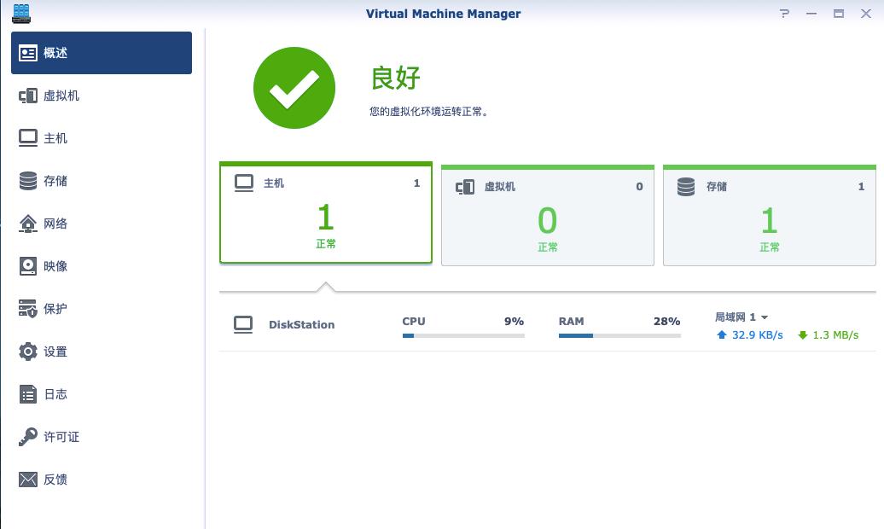The image size is (884, 529).
Task: Switch to the 虚拟机 summary card
Action: (x=547, y=213)
